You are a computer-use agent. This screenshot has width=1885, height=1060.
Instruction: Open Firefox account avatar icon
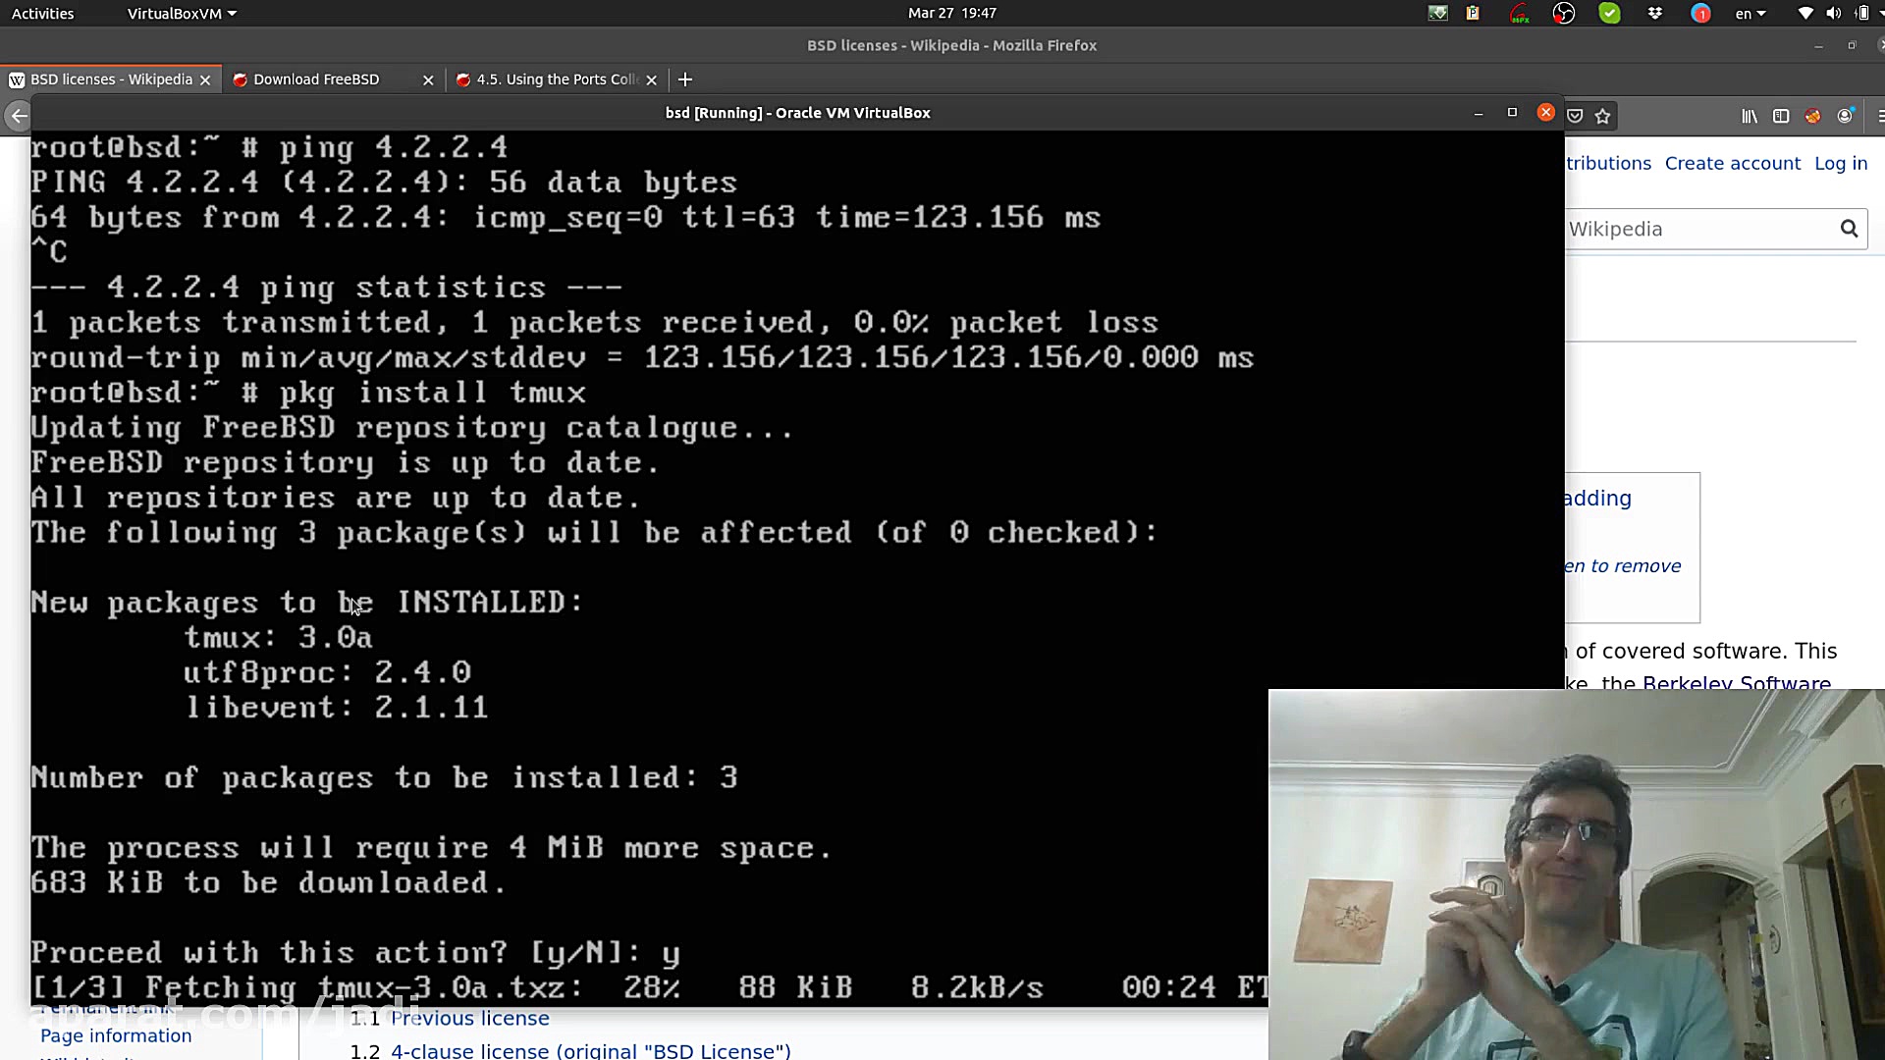[1845, 116]
